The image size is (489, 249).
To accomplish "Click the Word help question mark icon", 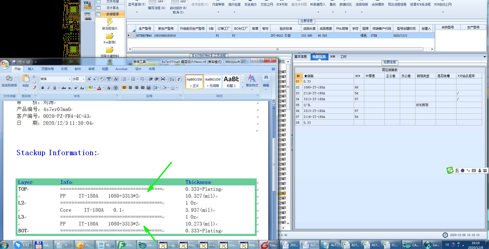I will (x=273, y=69).
